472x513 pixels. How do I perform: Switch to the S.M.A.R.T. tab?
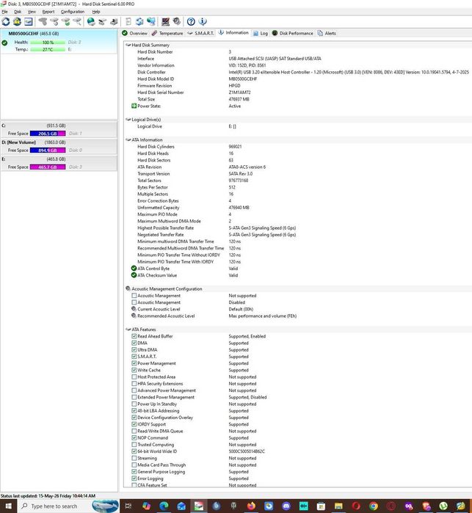[x=200, y=33]
